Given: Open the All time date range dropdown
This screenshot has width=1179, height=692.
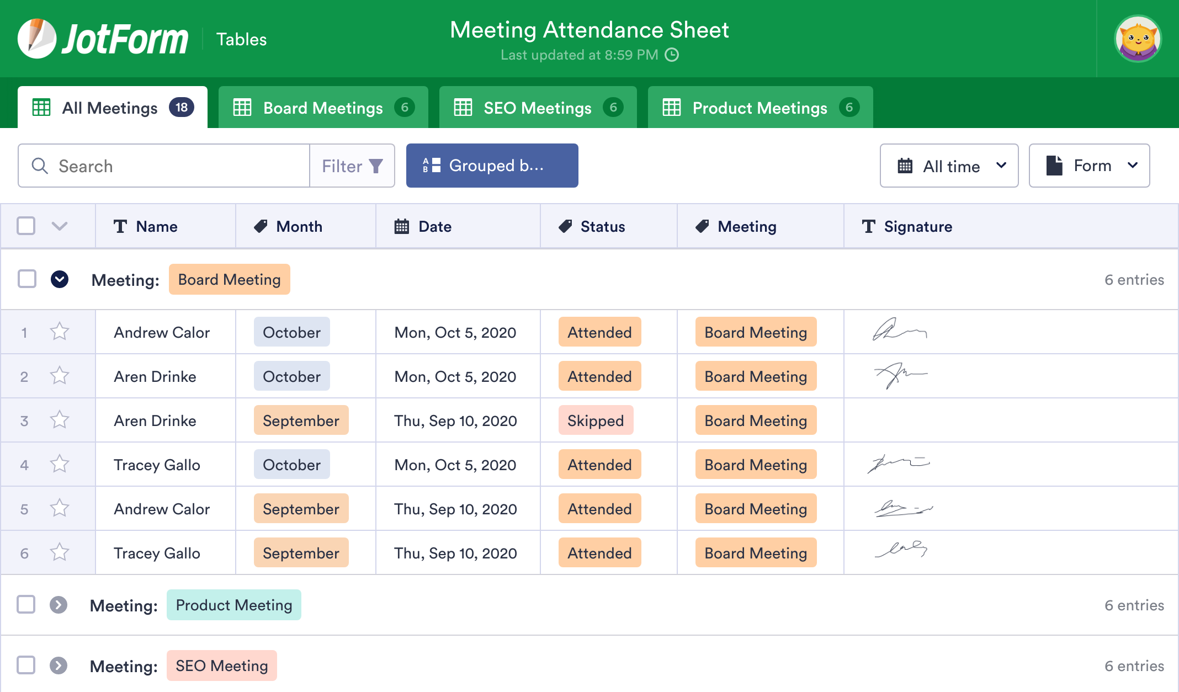Looking at the screenshot, I should click(949, 166).
